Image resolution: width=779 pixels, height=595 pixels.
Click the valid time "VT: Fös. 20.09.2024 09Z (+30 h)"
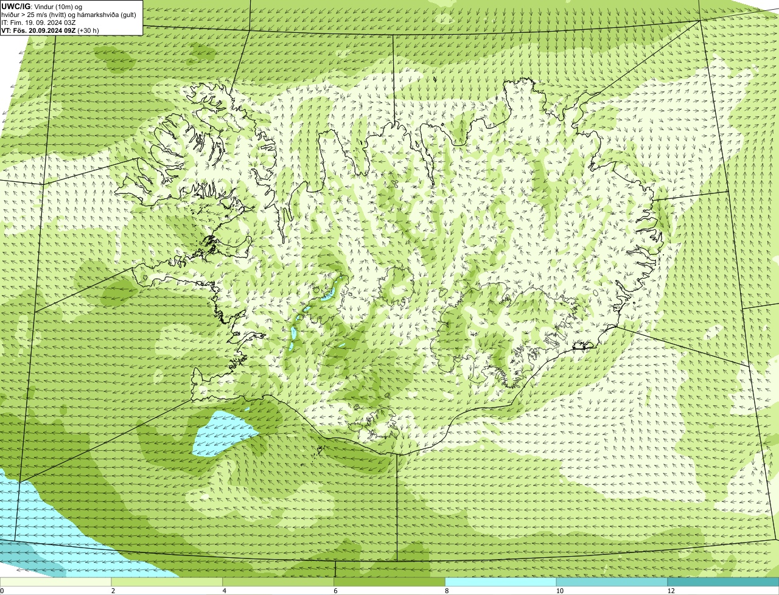click(50, 30)
